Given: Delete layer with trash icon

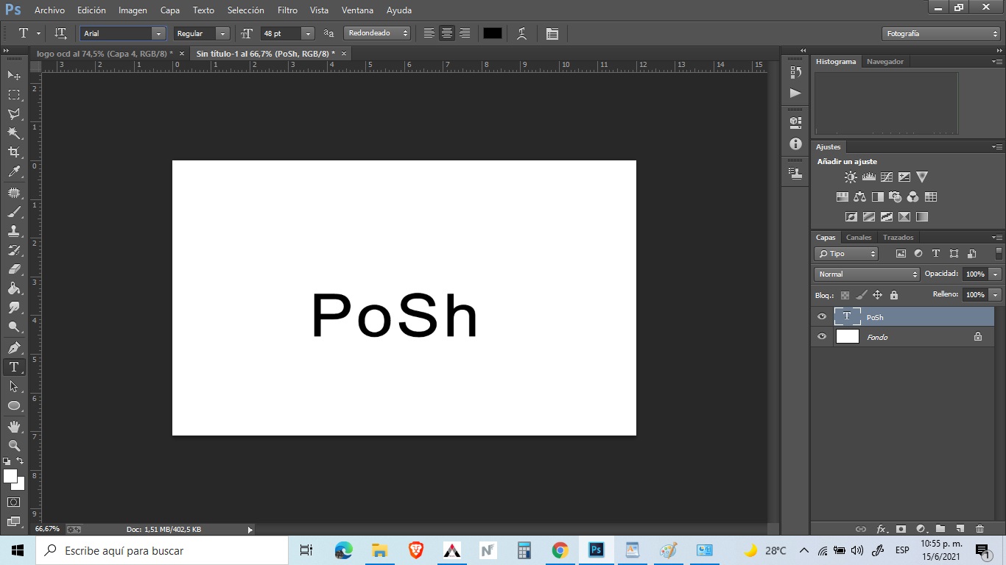Looking at the screenshot, I should (979, 528).
